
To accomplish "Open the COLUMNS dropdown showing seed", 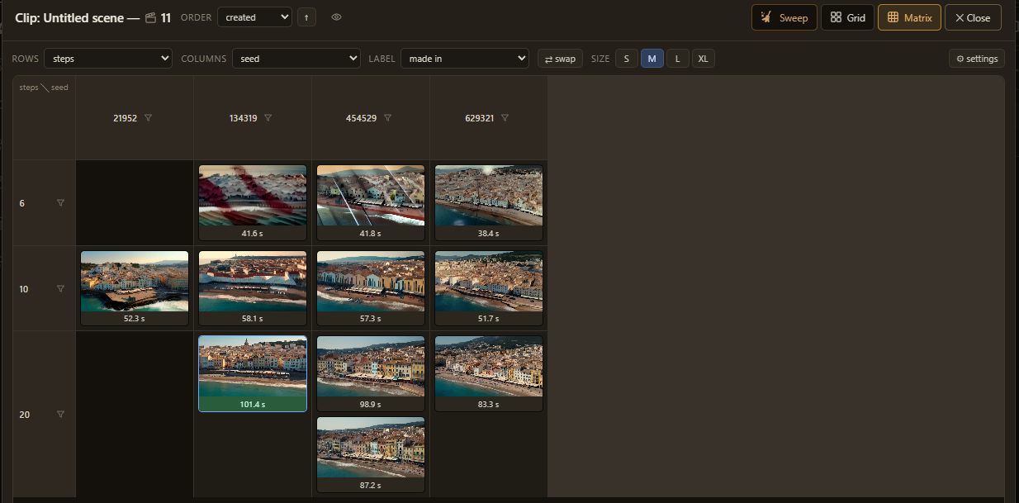I will (x=296, y=59).
